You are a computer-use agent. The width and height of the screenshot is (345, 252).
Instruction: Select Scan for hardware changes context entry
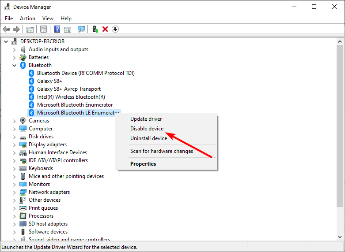coord(166,151)
